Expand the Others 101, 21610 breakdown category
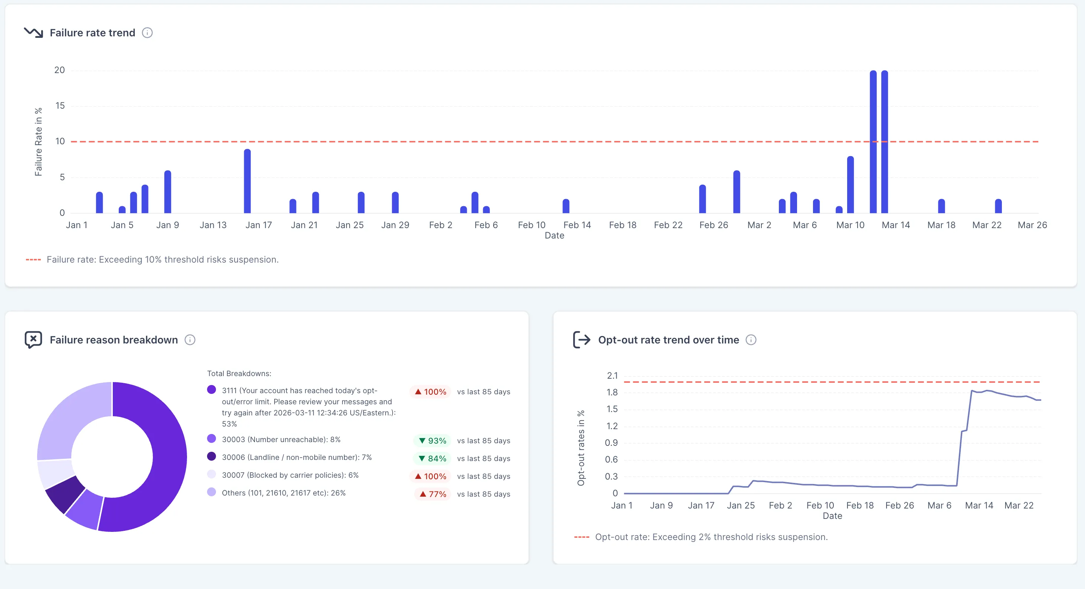 [283, 493]
